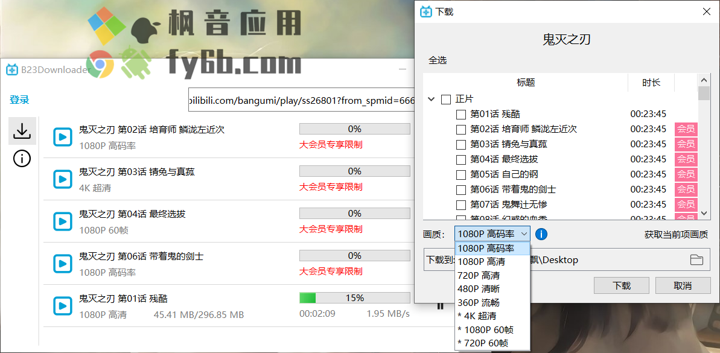Screen dimensions: 720x353
Task: Click the 下载到 download path field
Action: tap(567, 260)
